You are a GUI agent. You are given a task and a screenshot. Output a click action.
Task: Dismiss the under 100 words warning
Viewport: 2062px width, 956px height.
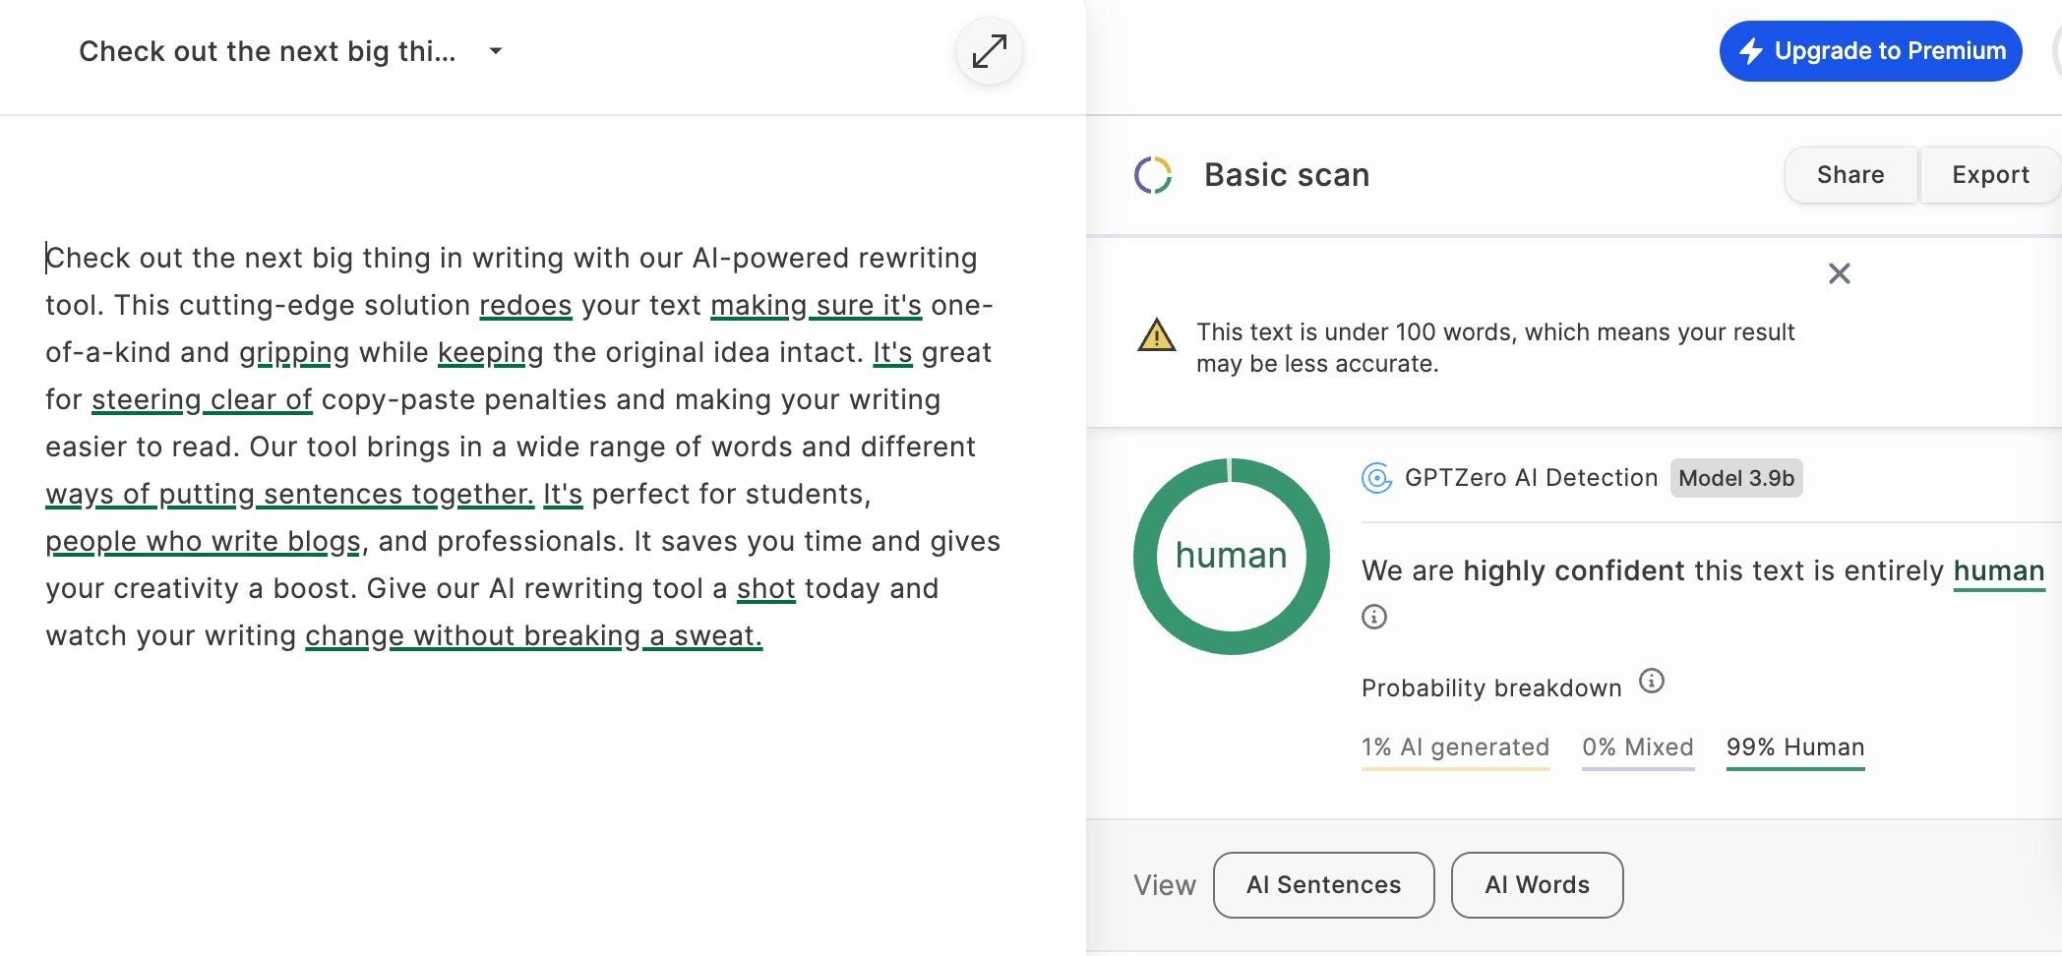point(1839,273)
